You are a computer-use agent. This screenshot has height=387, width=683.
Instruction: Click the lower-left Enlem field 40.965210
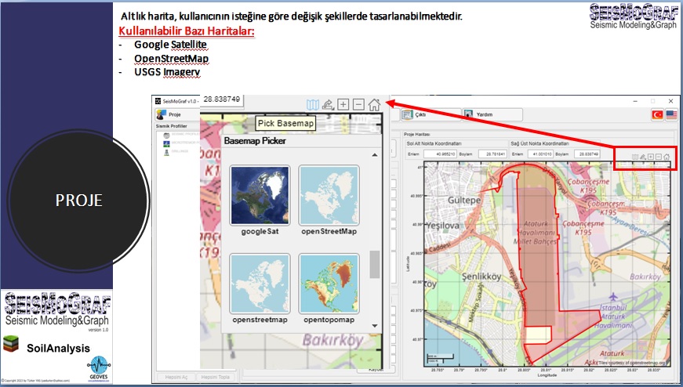(440, 154)
